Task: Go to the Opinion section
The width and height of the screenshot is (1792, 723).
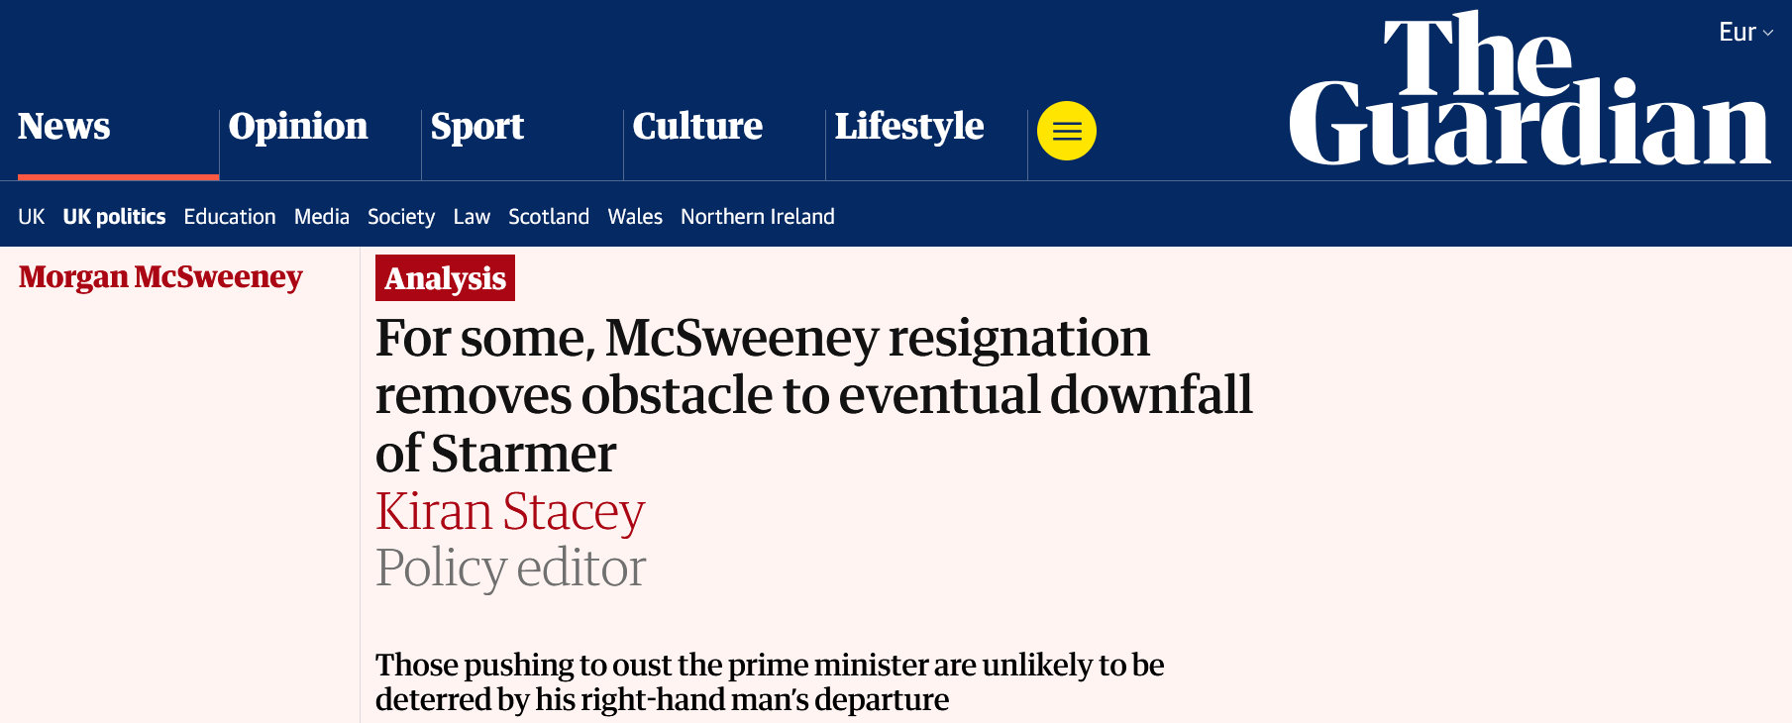Action: pos(298,127)
